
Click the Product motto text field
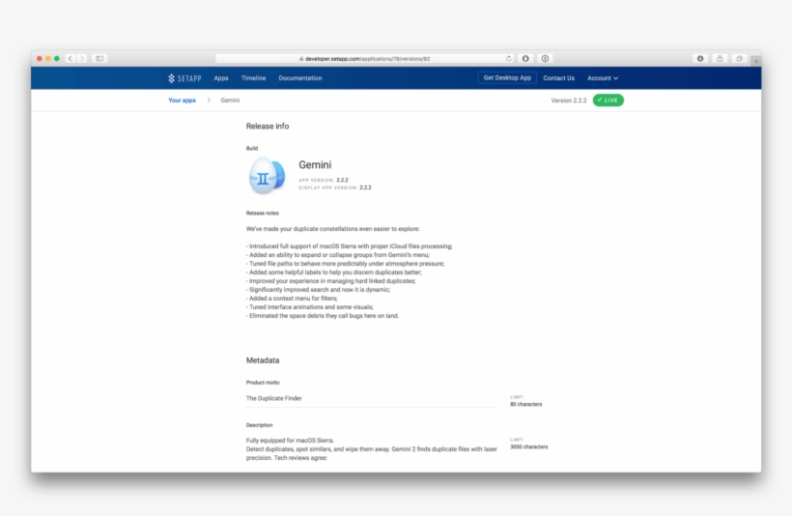tap(372, 398)
